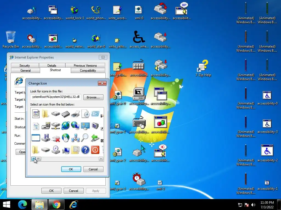Switch to the Security tab
Image resolution: width=281 pixels, height=210 pixels.
coord(25,65)
